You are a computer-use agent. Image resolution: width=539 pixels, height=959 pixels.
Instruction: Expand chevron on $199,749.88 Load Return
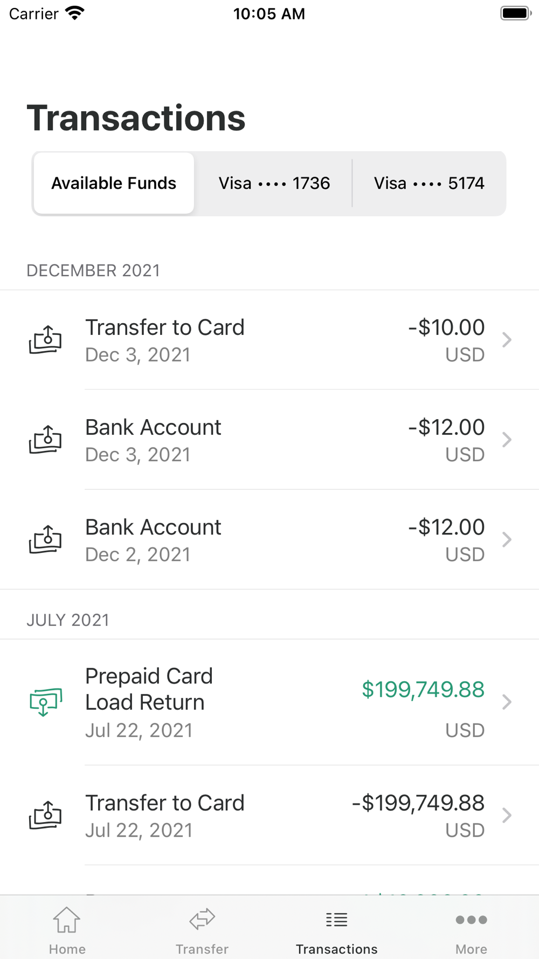pos(507,702)
